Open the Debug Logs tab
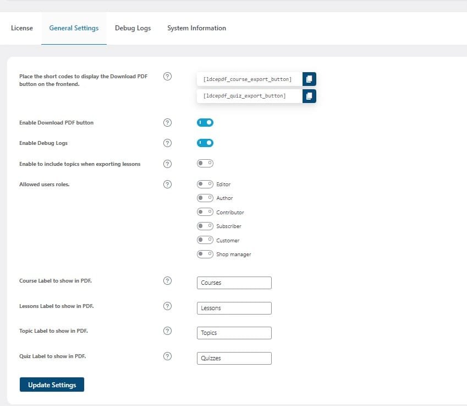Screen dimensions: 467x406 point(133,28)
